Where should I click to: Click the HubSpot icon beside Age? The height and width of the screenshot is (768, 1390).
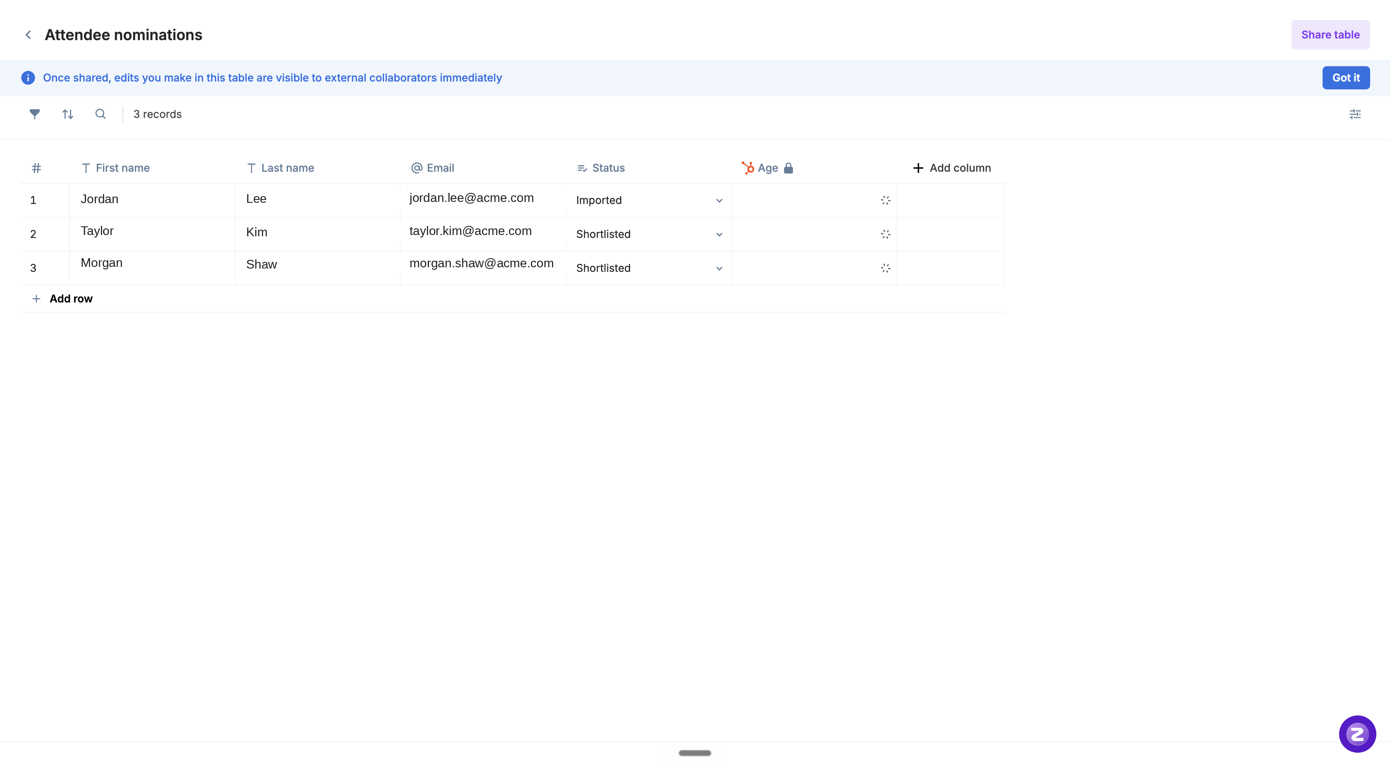click(x=748, y=168)
